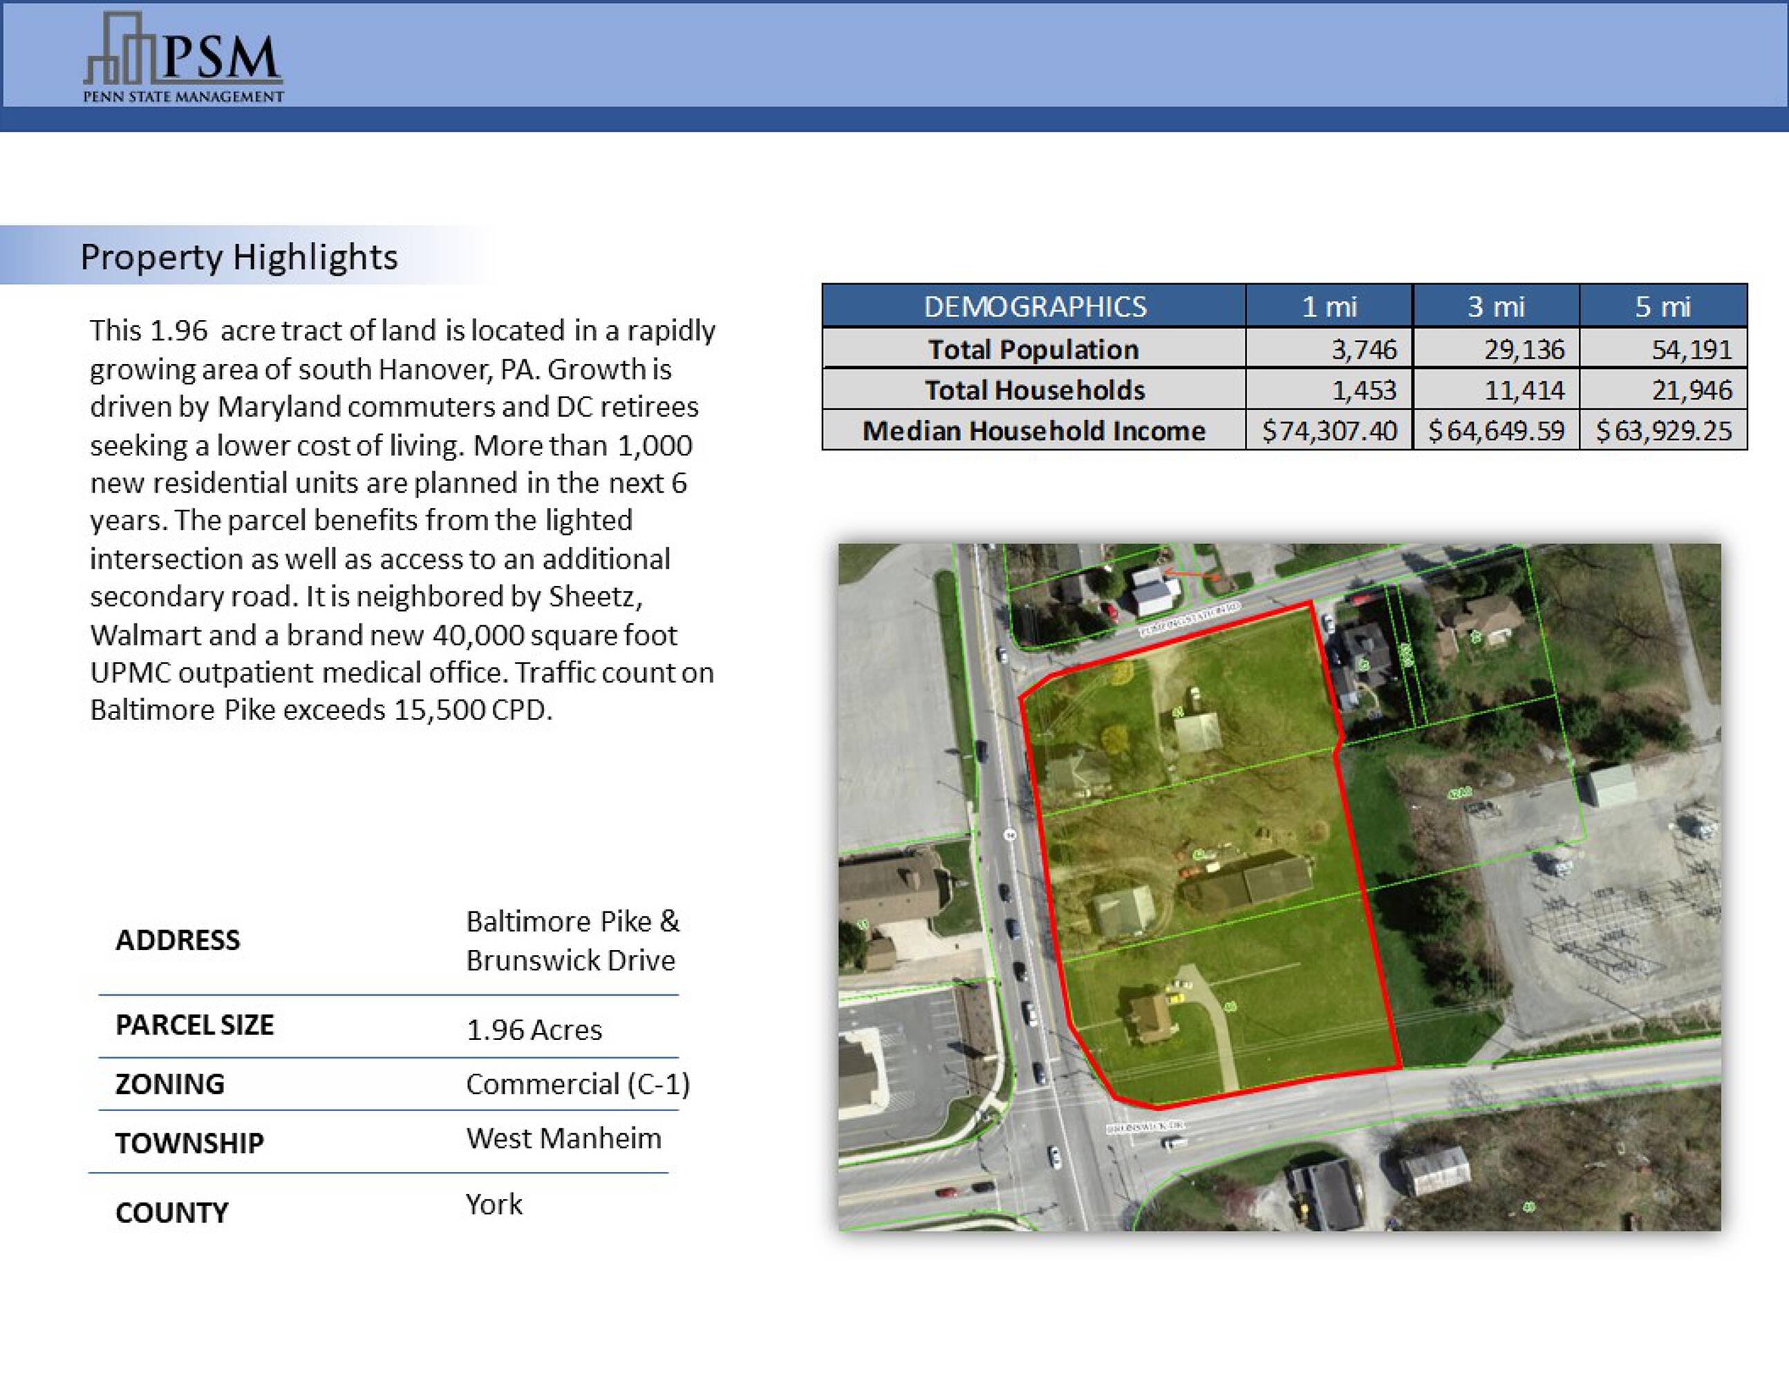
Task: Click the 3 mi column header
Action: [x=1496, y=306]
